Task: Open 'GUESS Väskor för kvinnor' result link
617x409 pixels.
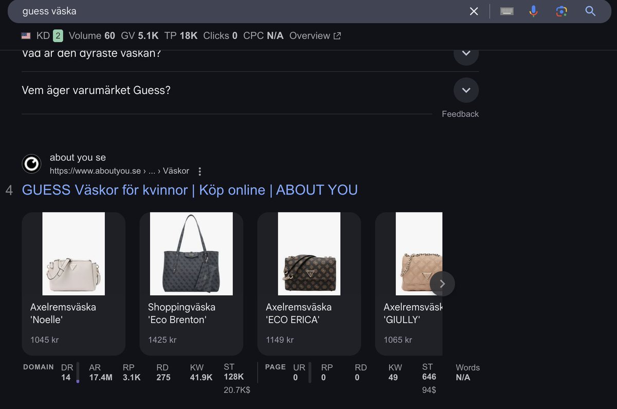Action: (x=190, y=190)
